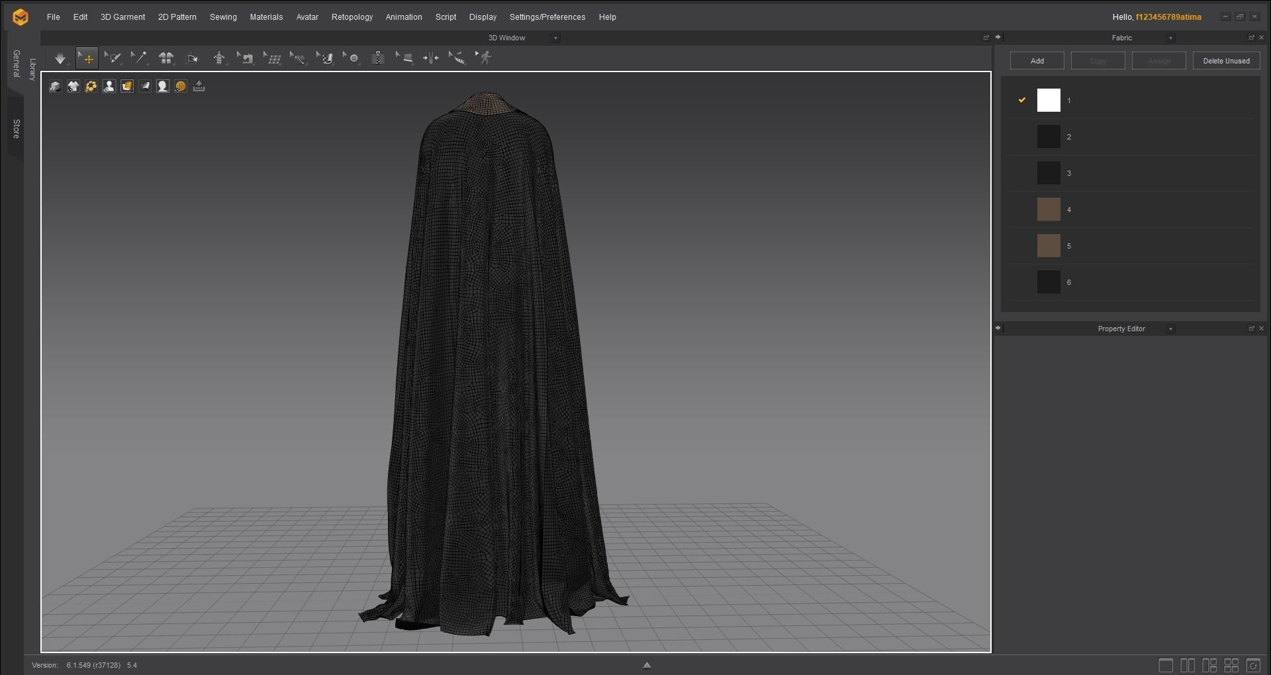The height and width of the screenshot is (675, 1271).
Task: Toggle the yellow 3D attachments display icon
Action: pos(91,86)
